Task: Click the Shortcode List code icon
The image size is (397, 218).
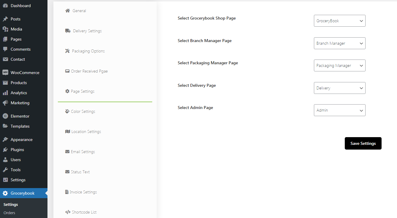Action: click(x=68, y=212)
